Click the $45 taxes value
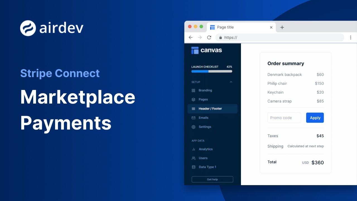 pyautogui.click(x=320, y=136)
